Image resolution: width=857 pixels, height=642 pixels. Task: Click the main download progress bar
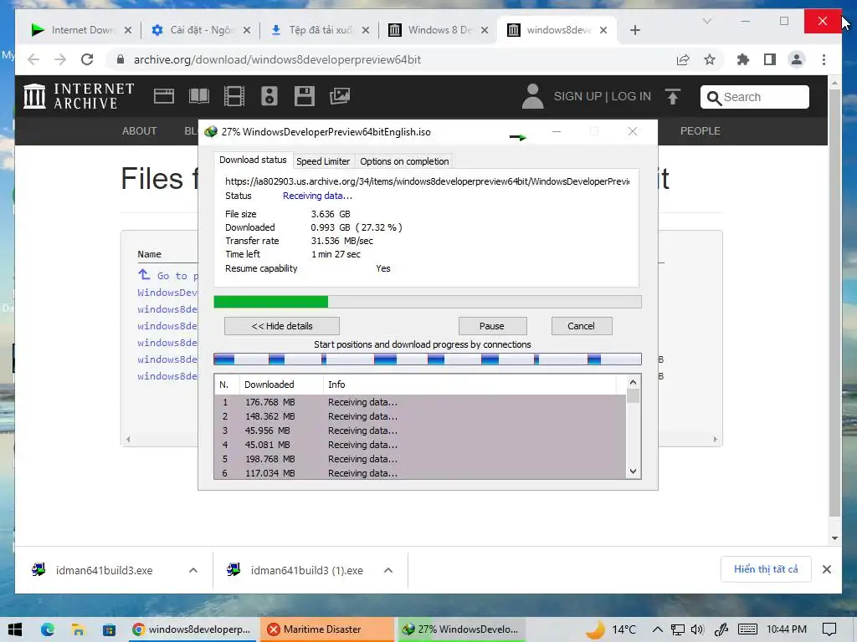coord(428,302)
